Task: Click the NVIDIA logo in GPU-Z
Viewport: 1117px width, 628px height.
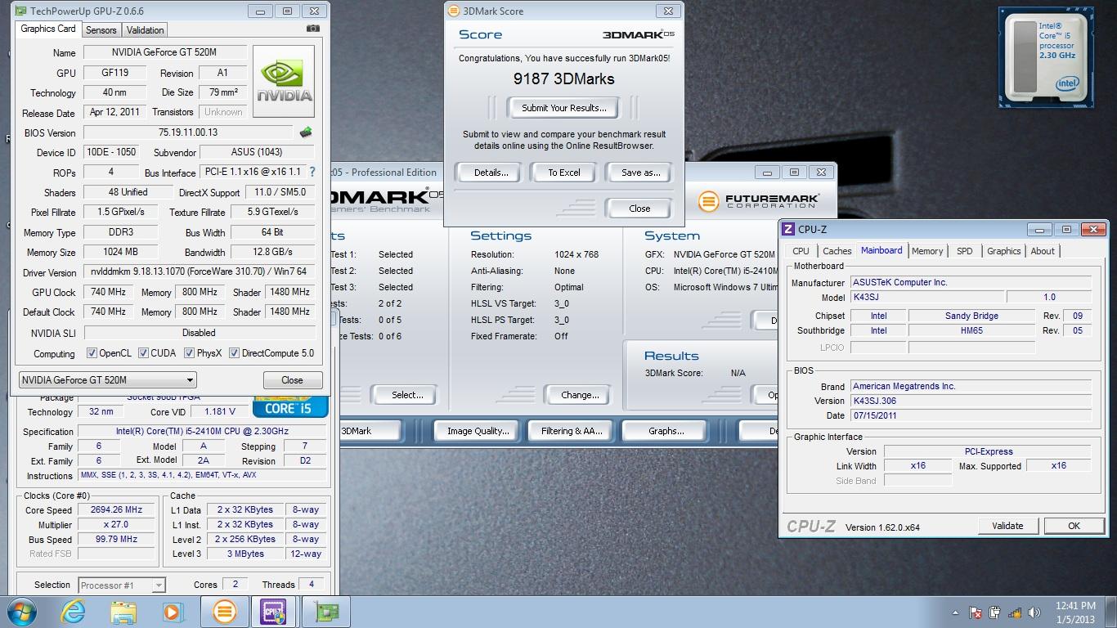Action: [284, 82]
